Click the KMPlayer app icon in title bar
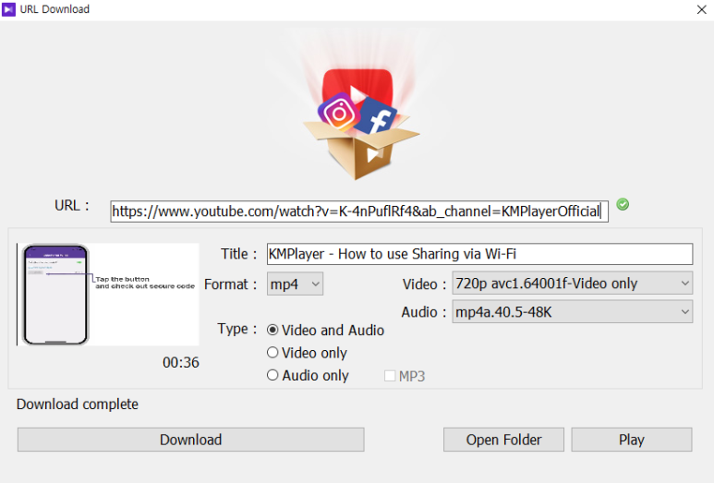Viewport: 714px width, 483px height. click(8, 9)
